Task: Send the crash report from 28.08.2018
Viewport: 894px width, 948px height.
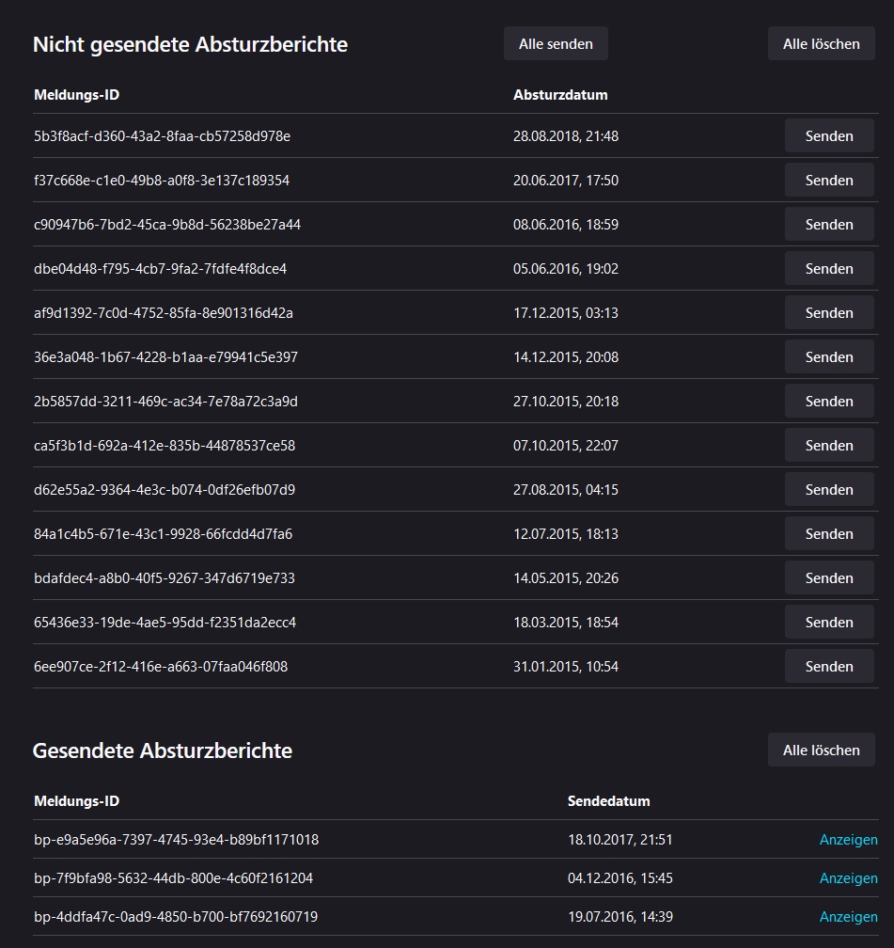Action: click(x=829, y=136)
